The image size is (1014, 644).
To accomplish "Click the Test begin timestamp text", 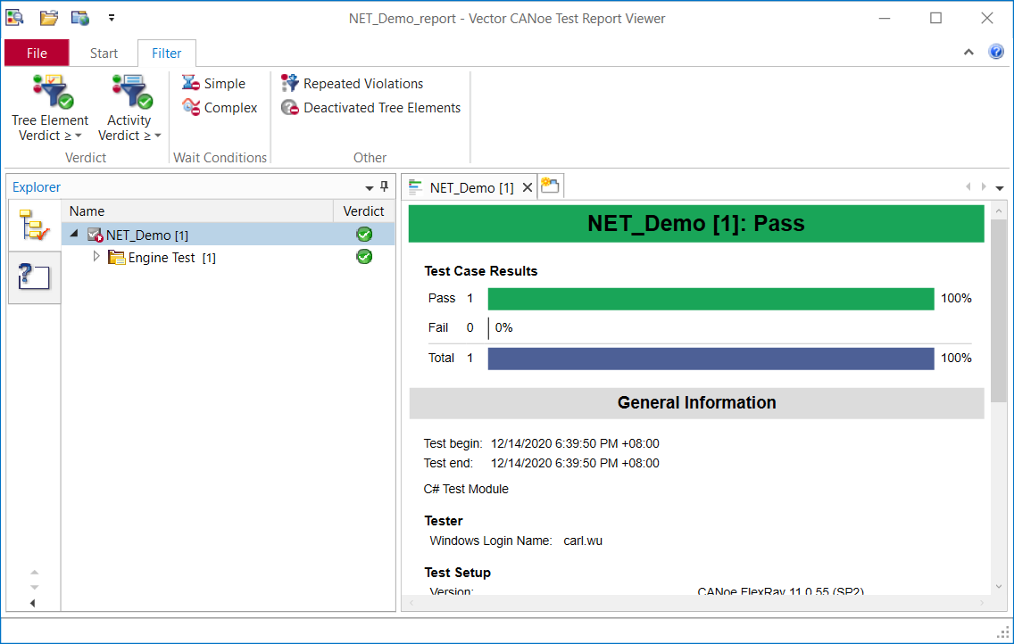I will [x=575, y=444].
